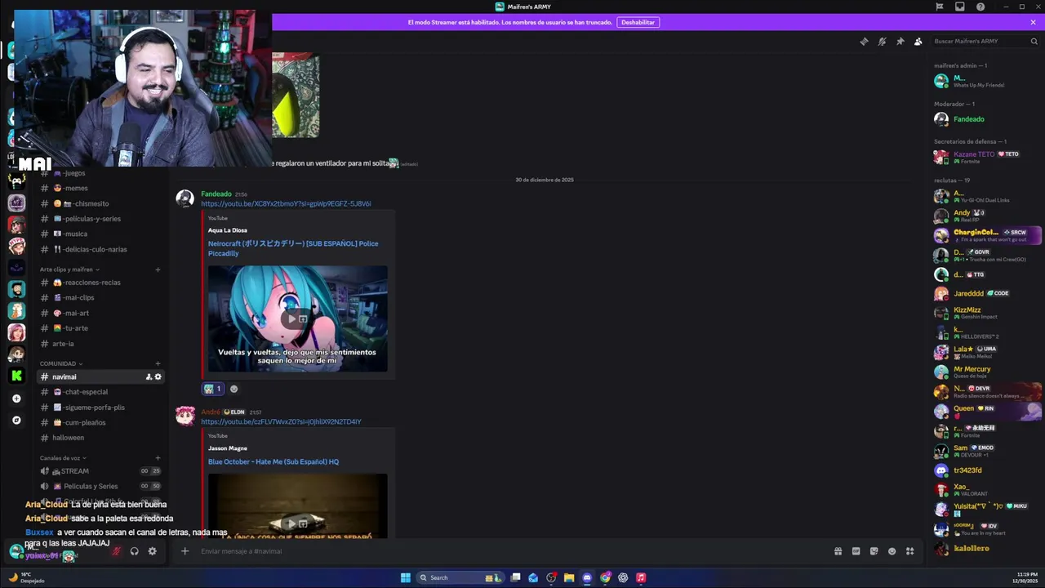Open the sticker picker
This screenshot has height=588, width=1045.
tap(874, 551)
